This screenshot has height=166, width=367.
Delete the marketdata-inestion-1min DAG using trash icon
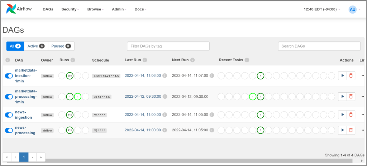coord(351,75)
